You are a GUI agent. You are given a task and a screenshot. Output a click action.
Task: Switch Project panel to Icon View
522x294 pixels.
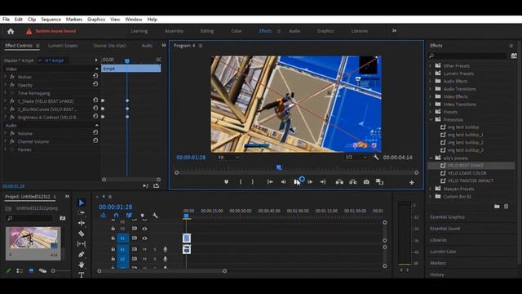(x=31, y=271)
